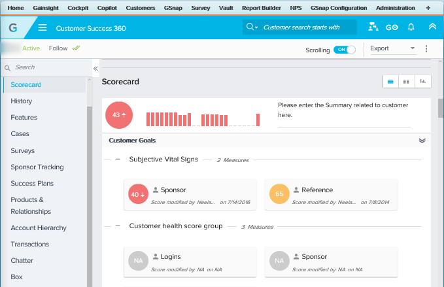Switch scorecard to list view icon
The width and height of the screenshot is (444, 287).
[390, 82]
